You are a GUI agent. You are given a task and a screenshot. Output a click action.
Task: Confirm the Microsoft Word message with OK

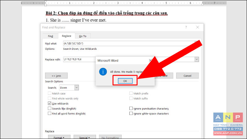point(125,81)
